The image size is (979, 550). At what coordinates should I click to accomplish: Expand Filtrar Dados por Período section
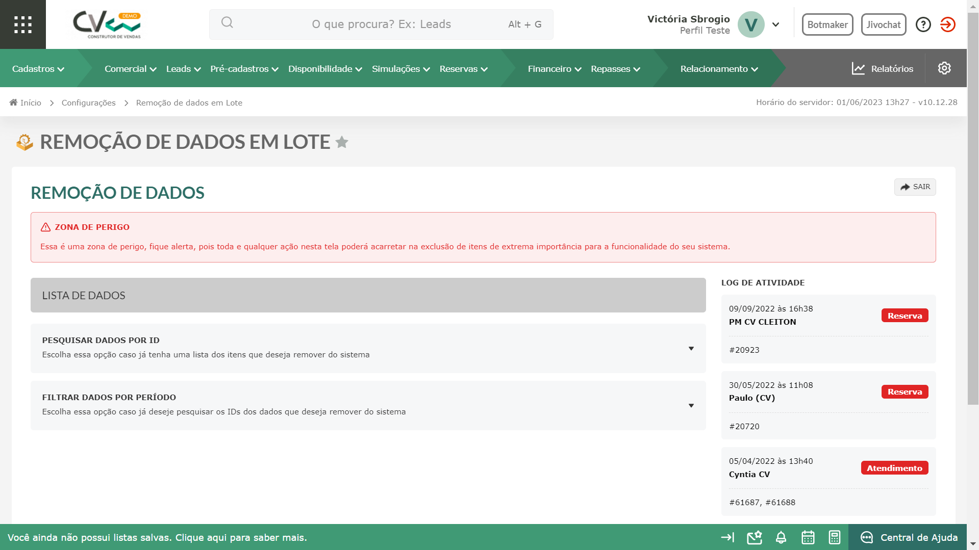(368, 405)
